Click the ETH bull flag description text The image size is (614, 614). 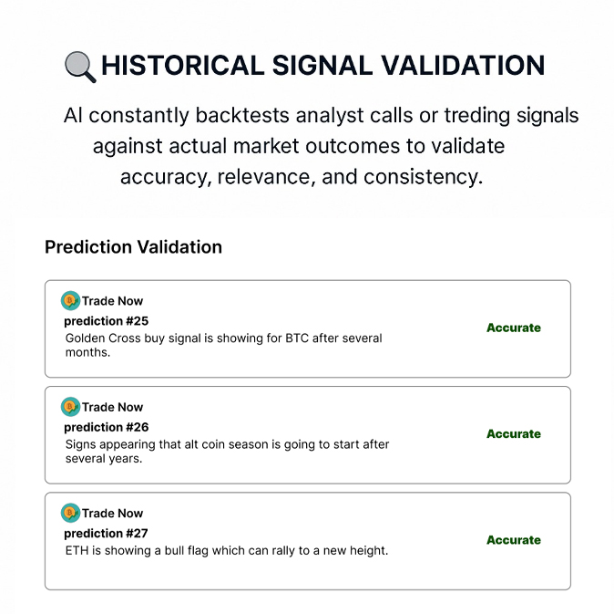click(227, 550)
